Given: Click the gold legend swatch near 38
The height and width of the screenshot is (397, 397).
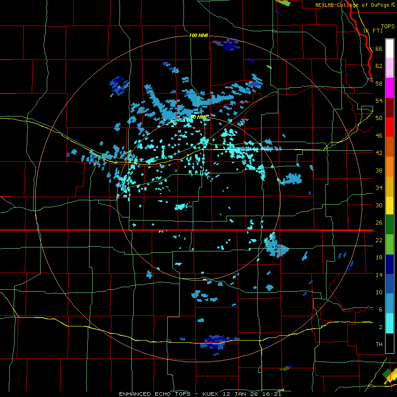Looking at the screenshot, I should point(390,186).
